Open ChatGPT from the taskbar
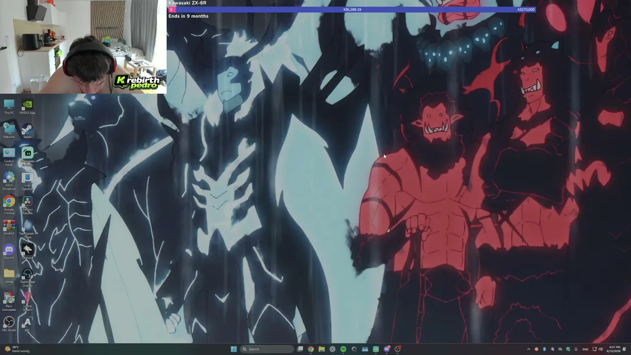Viewport: 631px width, 355px height. [332, 349]
